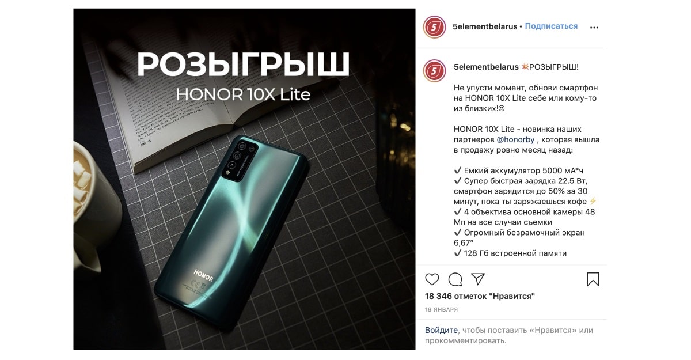Open 5elementbelarus username in caption
691x360 pixels.
coord(486,67)
